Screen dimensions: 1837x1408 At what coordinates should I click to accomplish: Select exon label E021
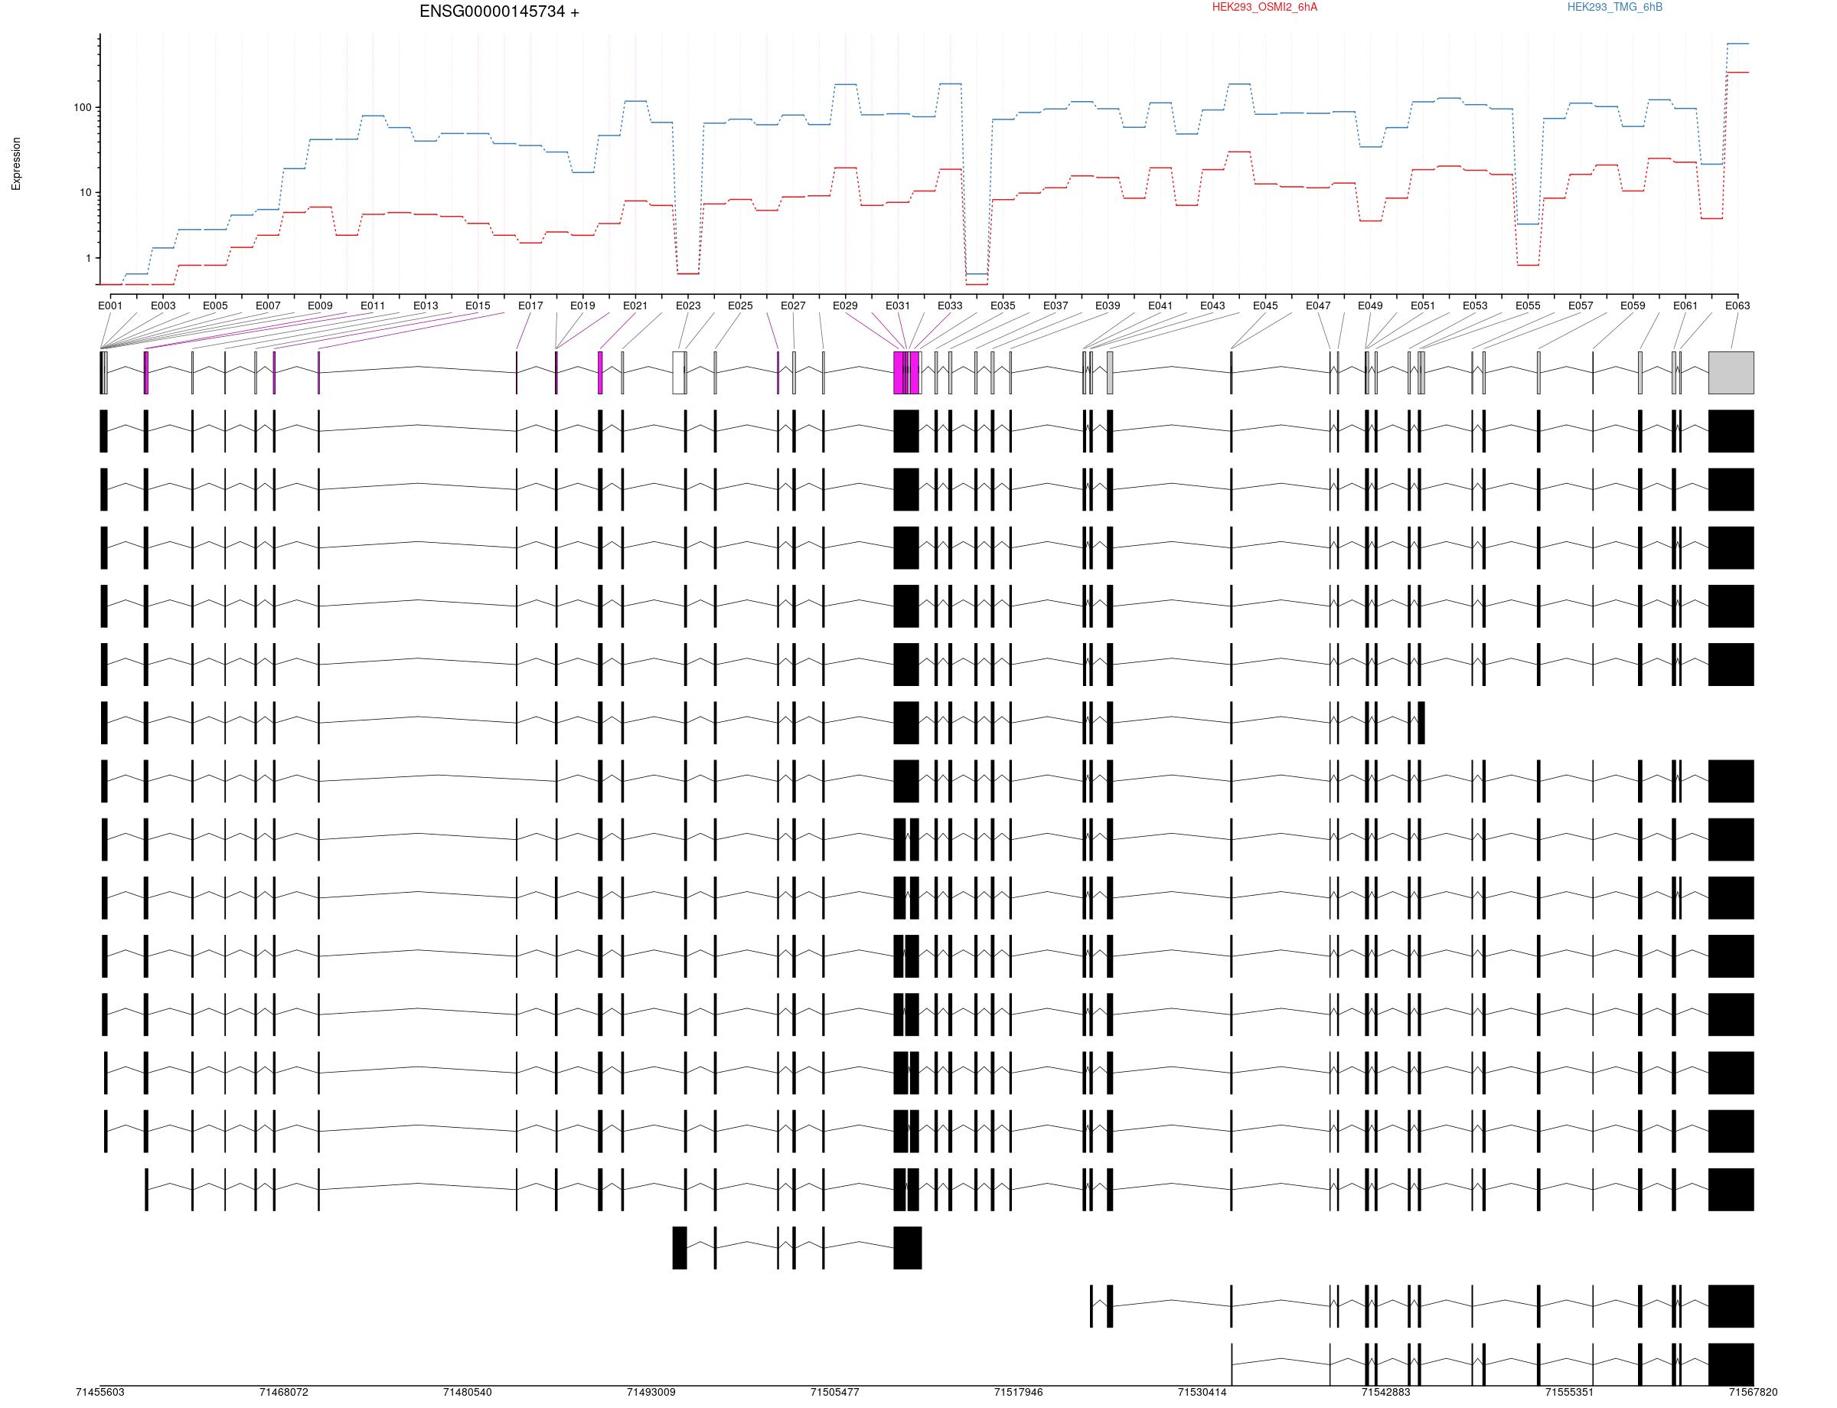point(635,306)
